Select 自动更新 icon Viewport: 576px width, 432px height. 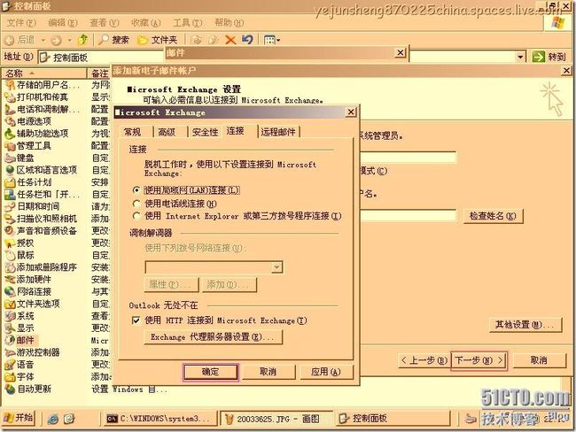coord(10,389)
